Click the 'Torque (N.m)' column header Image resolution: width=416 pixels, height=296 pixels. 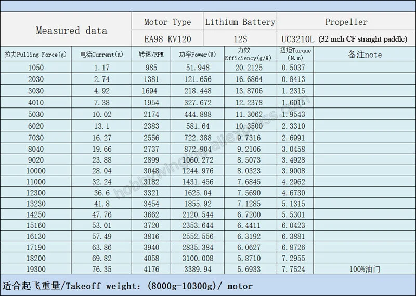[x=295, y=54]
